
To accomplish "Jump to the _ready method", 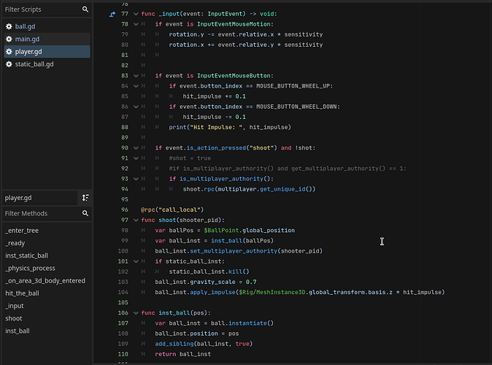I will pos(15,243).
